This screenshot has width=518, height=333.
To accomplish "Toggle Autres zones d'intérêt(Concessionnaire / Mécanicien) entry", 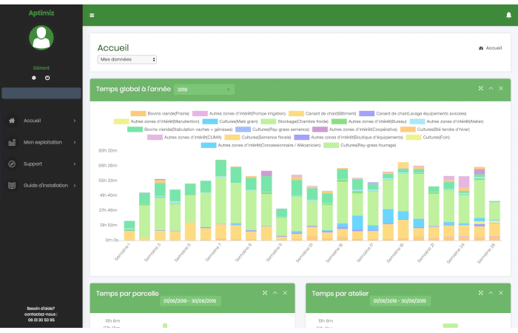I will point(260,145).
